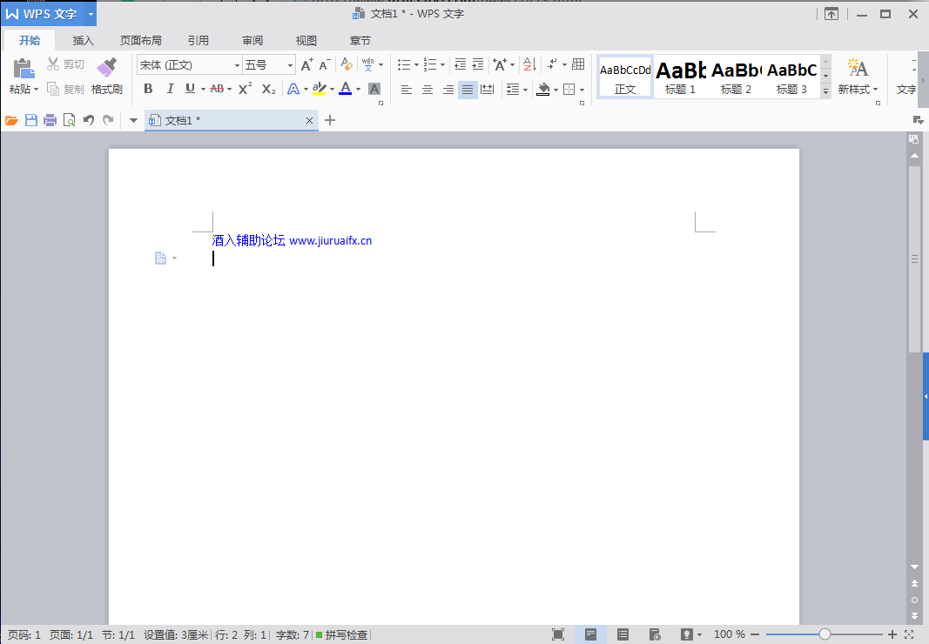The width and height of the screenshot is (929, 644).
Task: Decrease paragraph indent
Action: coord(461,64)
